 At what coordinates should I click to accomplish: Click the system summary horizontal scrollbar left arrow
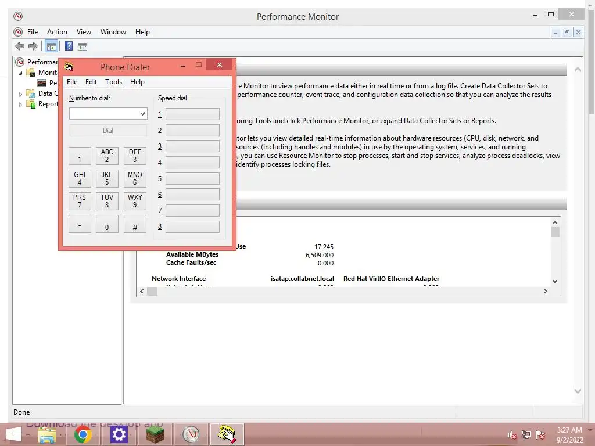click(x=142, y=292)
